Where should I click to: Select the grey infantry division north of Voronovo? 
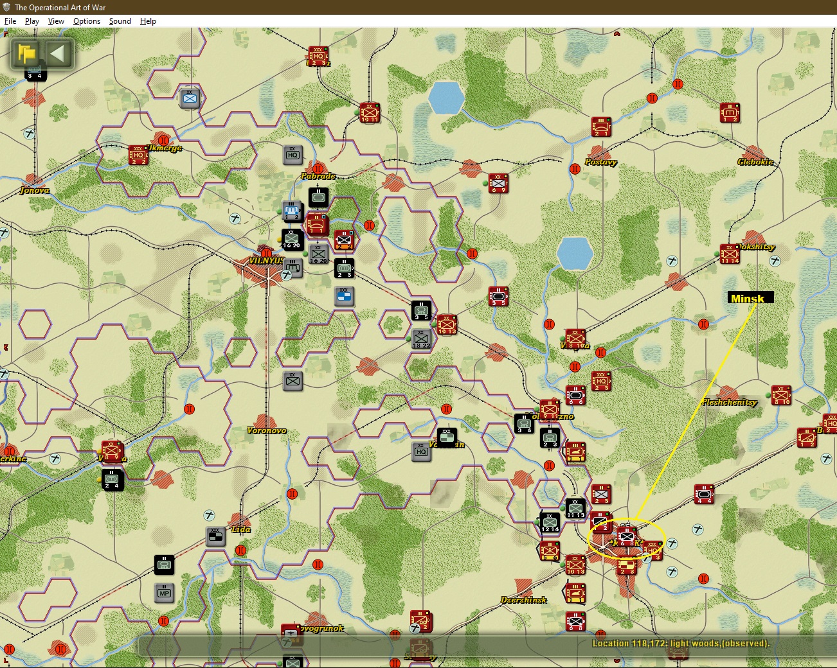click(292, 381)
